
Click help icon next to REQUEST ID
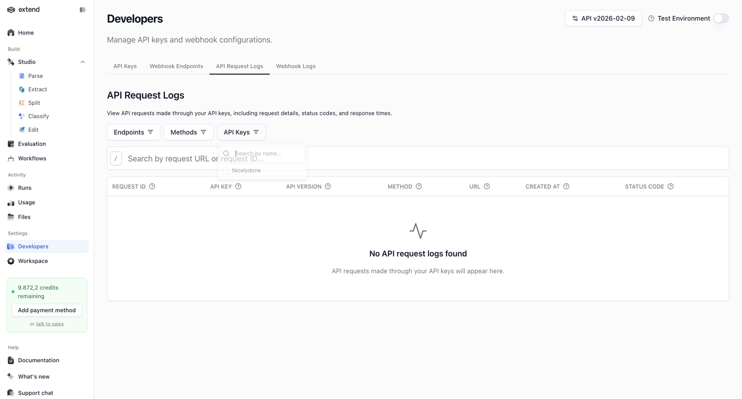pyautogui.click(x=152, y=186)
